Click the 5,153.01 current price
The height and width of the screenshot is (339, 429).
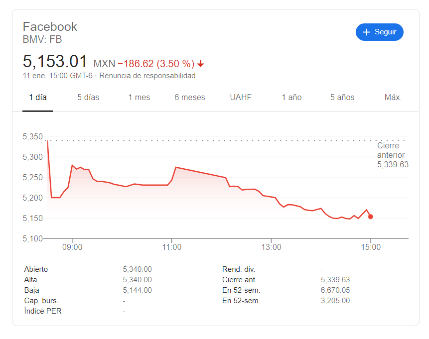55,61
